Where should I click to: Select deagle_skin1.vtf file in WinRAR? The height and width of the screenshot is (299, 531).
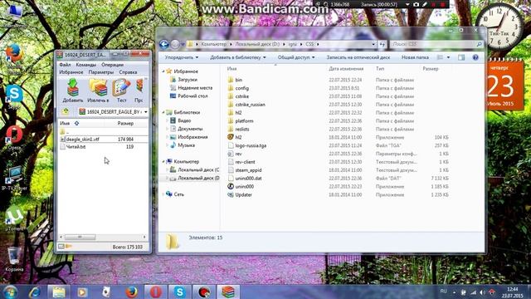pyautogui.click(x=82, y=140)
